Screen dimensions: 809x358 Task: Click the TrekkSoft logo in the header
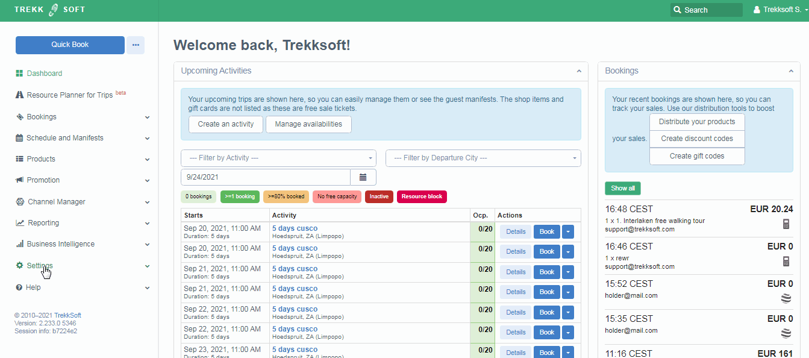coord(49,10)
